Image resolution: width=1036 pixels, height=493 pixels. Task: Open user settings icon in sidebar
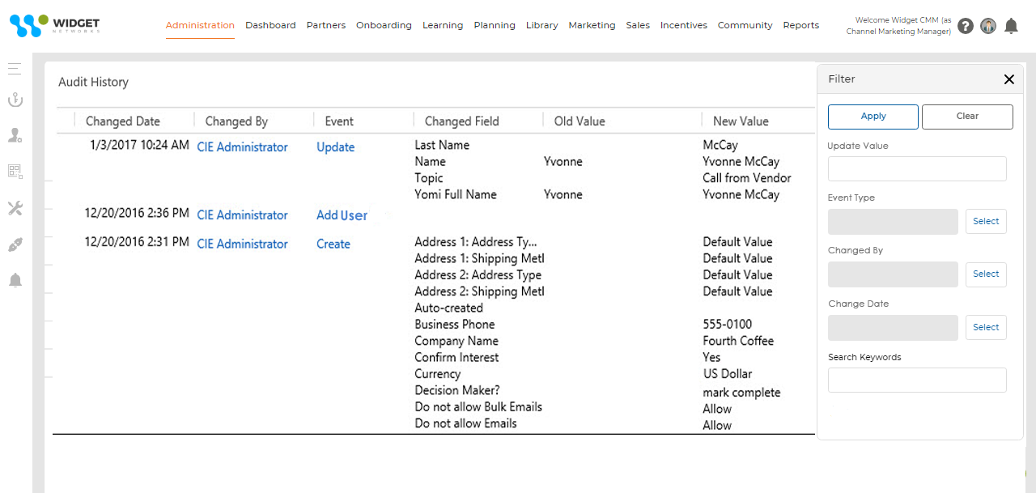15,135
